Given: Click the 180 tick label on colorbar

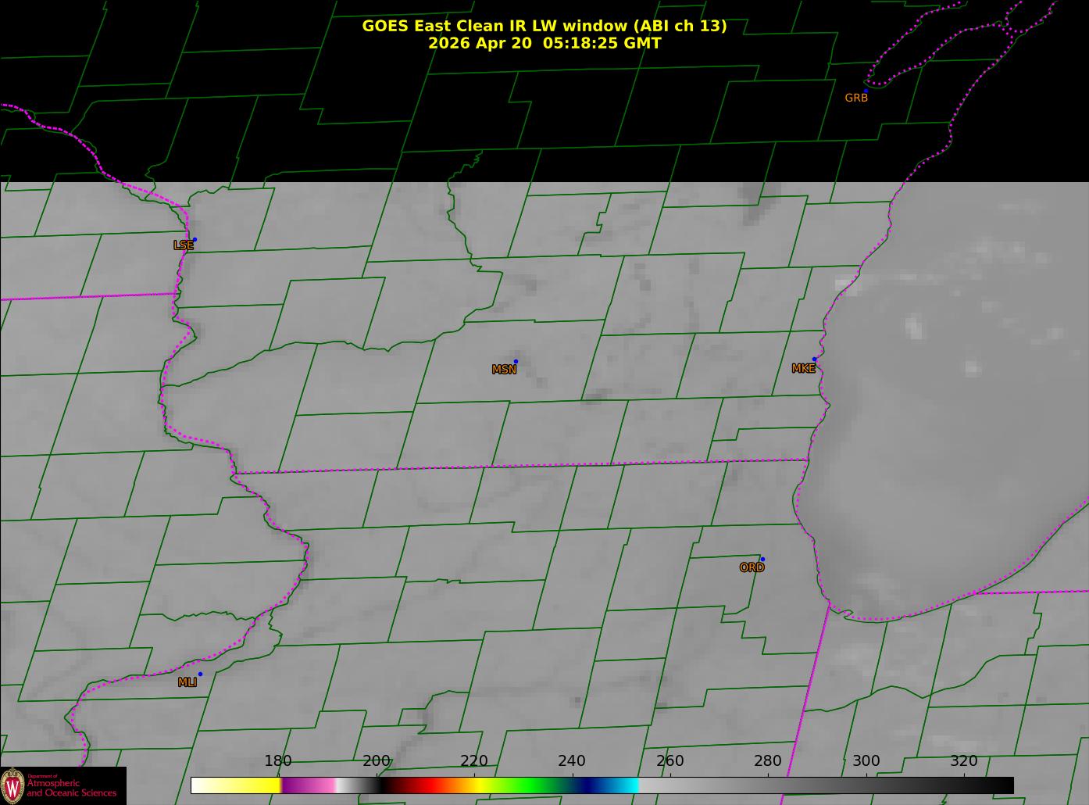Looking at the screenshot, I should (278, 761).
